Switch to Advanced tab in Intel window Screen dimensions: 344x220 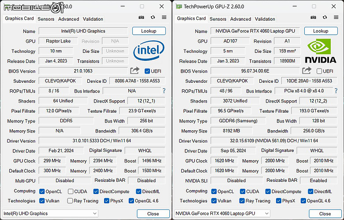coord(68,19)
